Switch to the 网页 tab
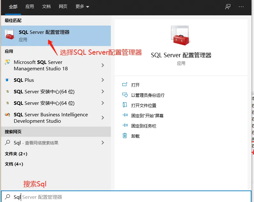This screenshot has height=202, width=254. coord(63,7)
